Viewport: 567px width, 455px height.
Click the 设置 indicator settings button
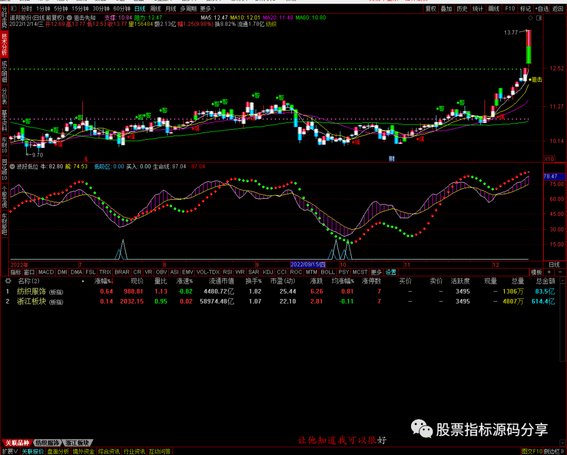pos(391,272)
